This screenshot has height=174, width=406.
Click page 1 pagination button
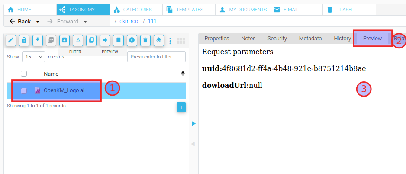181,107
